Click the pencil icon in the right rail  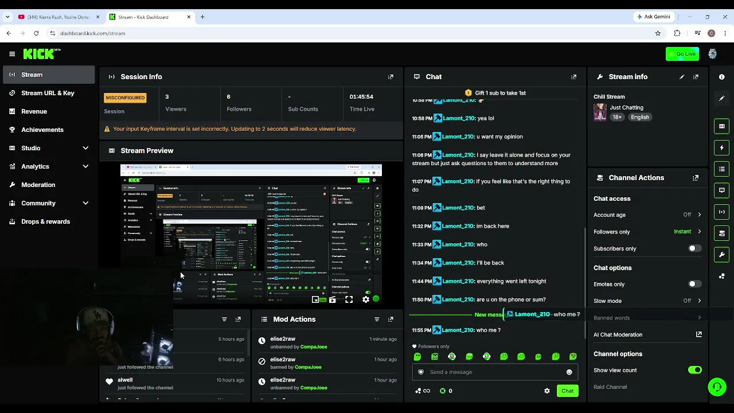click(721, 98)
